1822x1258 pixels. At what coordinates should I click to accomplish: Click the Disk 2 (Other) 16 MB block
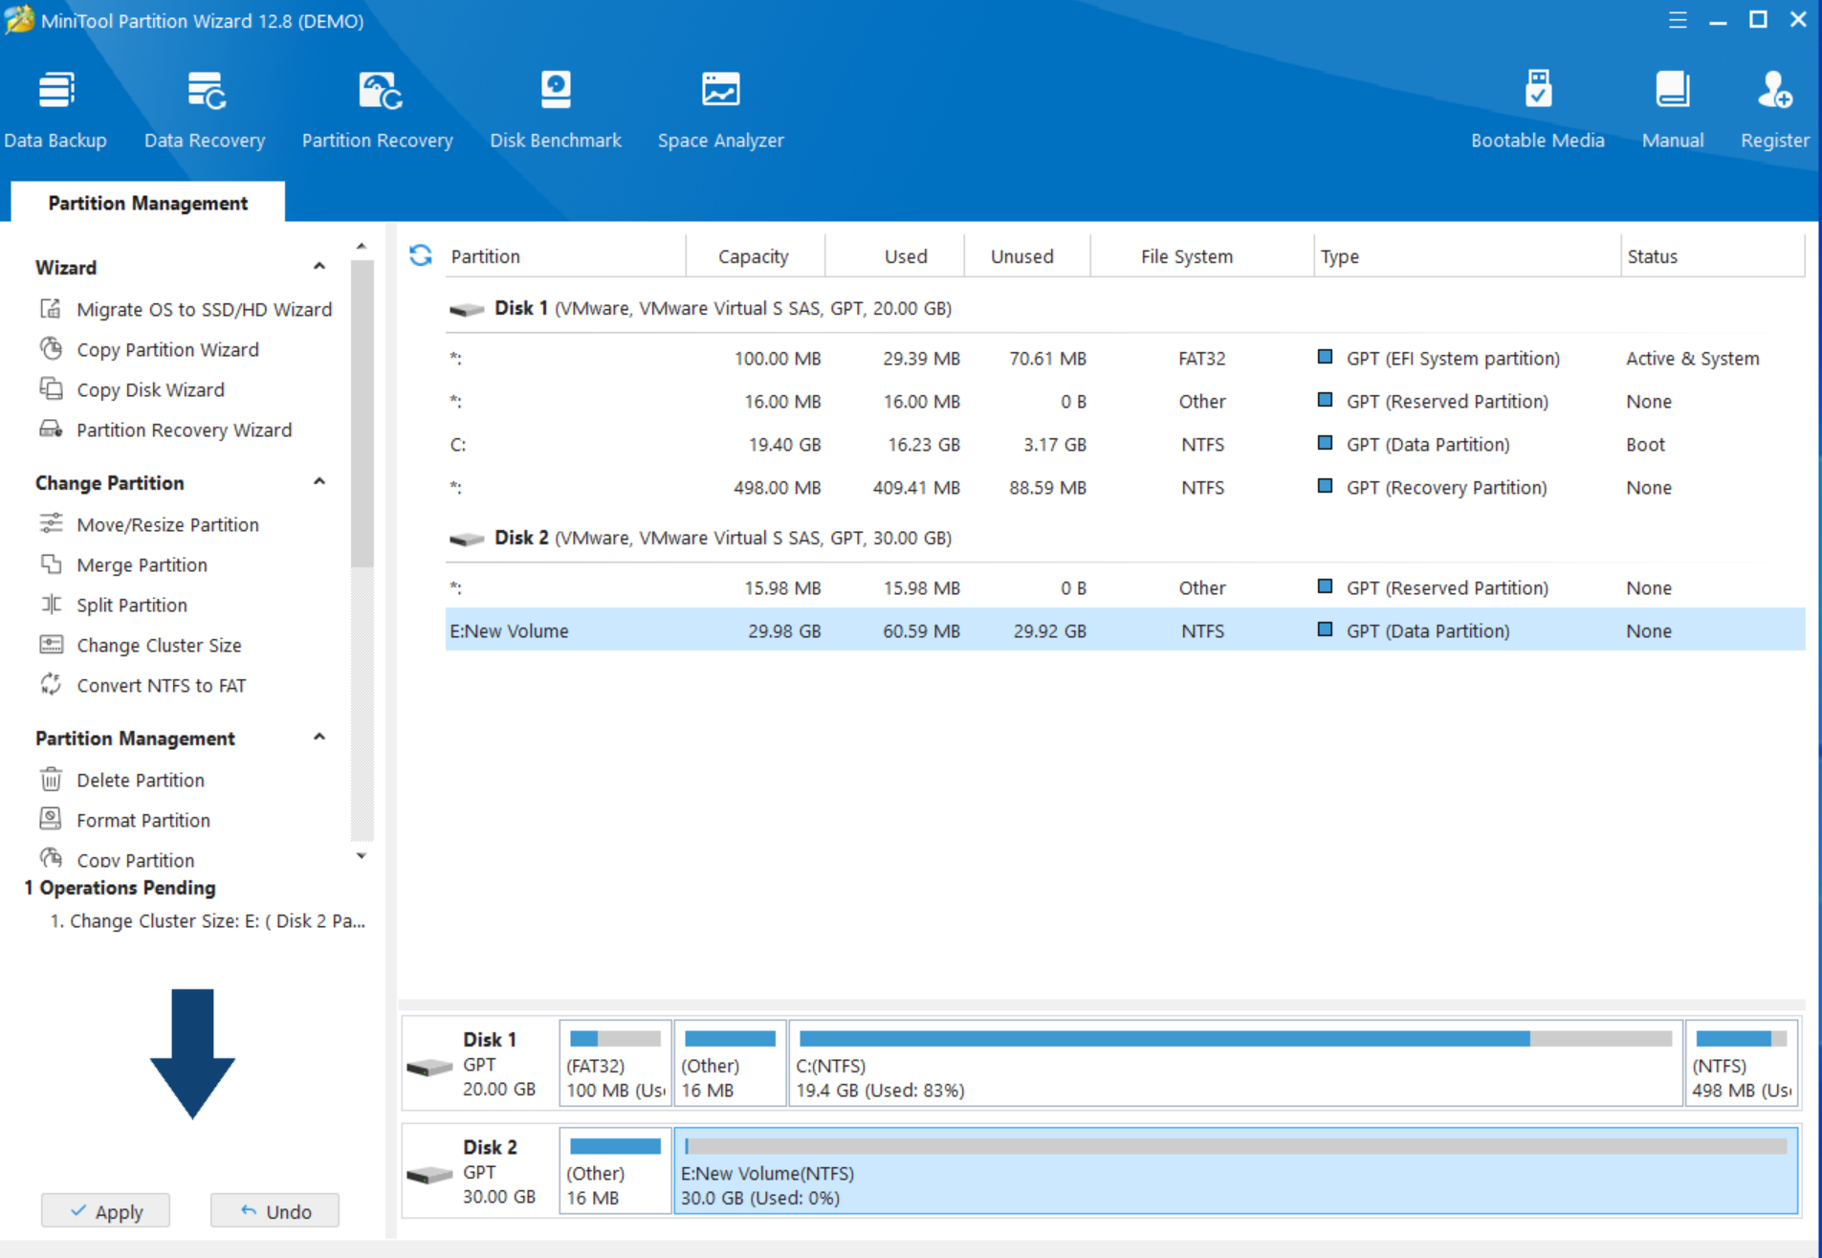click(x=615, y=1170)
